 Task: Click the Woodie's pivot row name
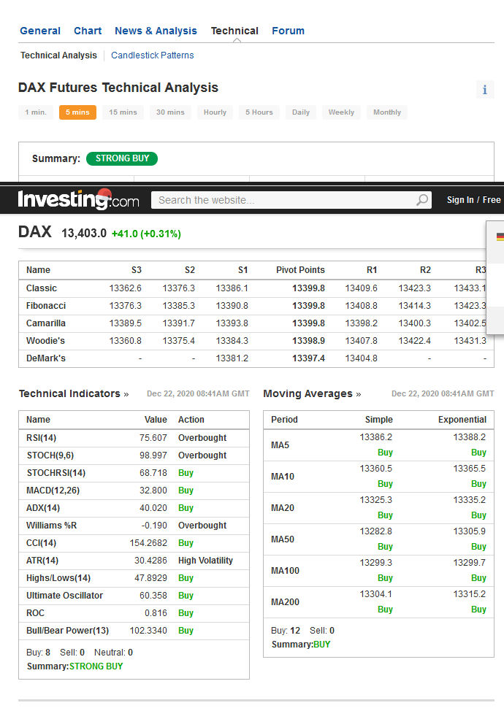(45, 341)
